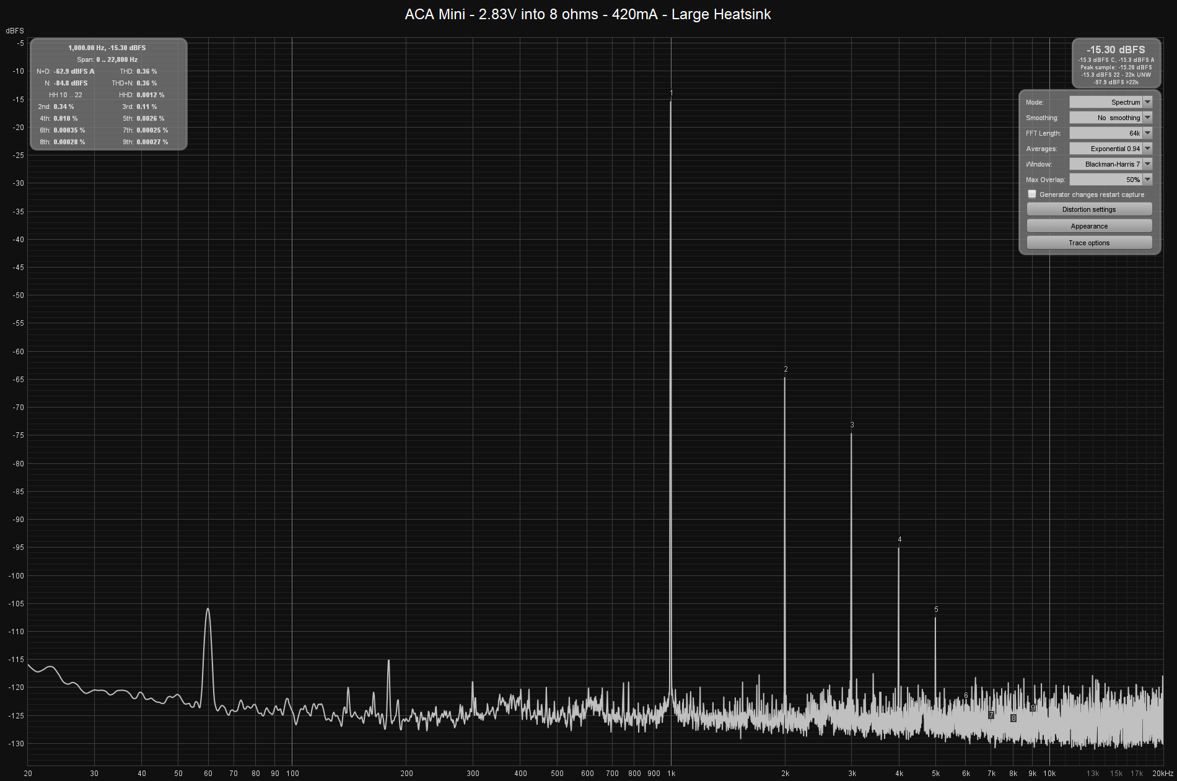
Task: Click the Distortion settings button
Action: (1089, 209)
